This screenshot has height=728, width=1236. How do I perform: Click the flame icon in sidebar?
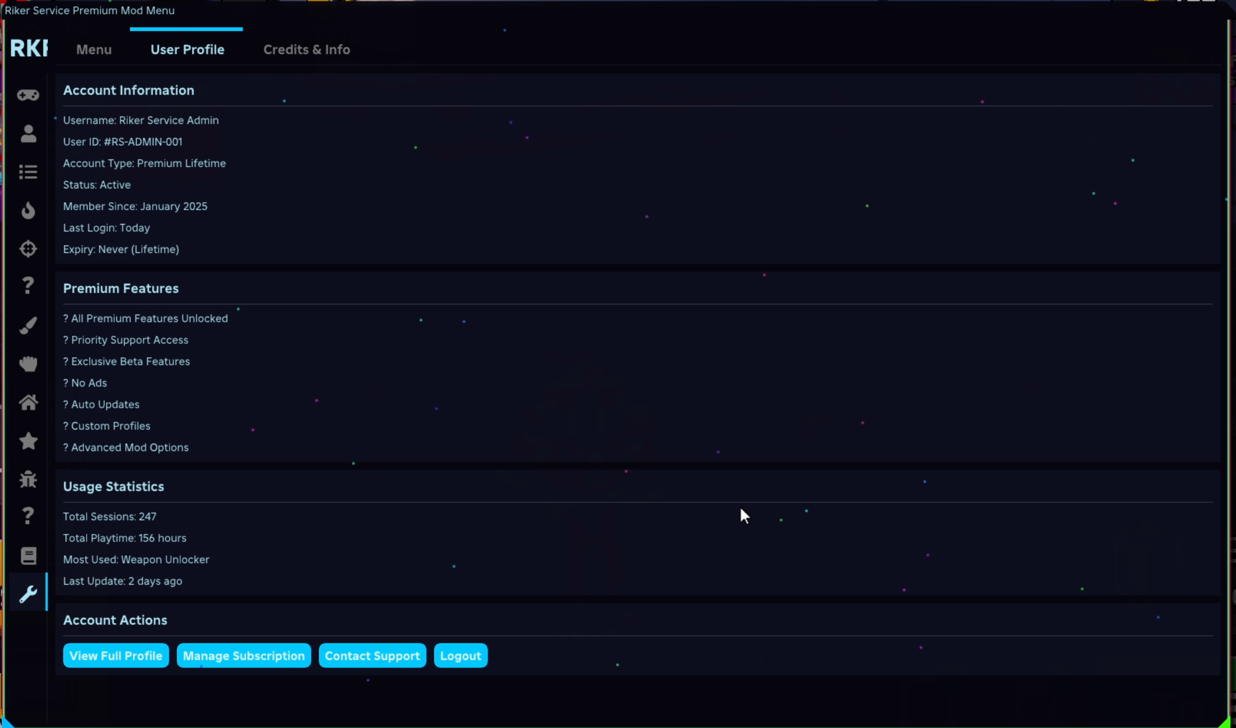[x=28, y=210]
